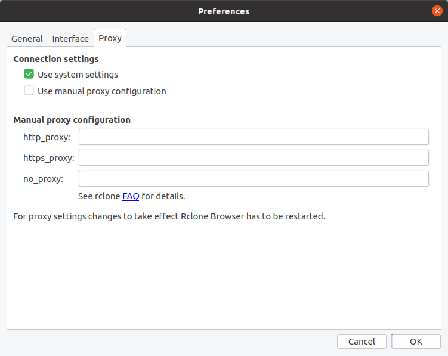This screenshot has height=356, width=448.
Task: Click the https_proxy: field label
Action: click(49, 158)
